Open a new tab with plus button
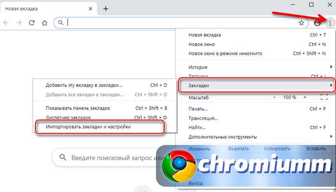This screenshot has width=336, height=192. click(x=106, y=9)
